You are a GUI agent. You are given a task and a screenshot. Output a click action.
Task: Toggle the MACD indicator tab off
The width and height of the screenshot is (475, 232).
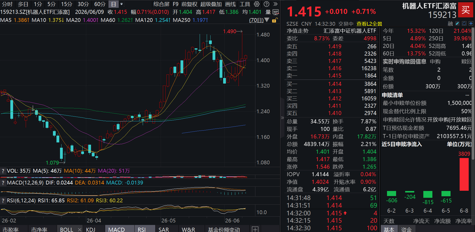pos(116,229)
